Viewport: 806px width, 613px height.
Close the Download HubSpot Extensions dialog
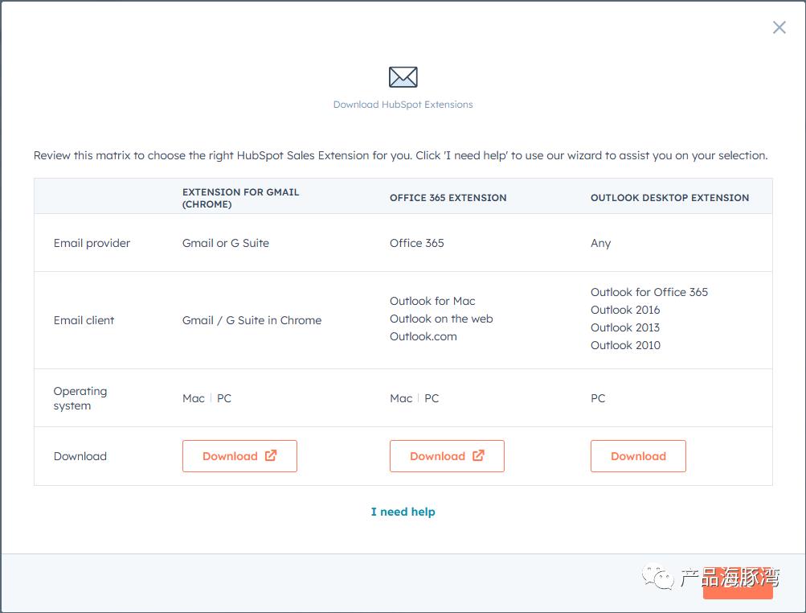(x=779, y=27)
